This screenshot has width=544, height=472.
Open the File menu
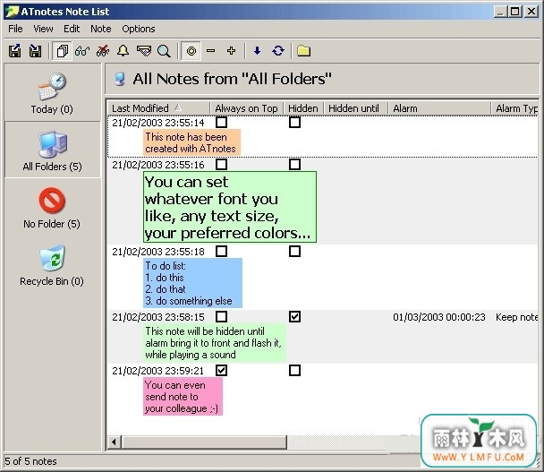point(15,29)
